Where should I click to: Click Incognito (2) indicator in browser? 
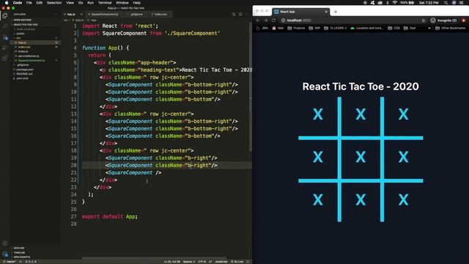[x=443, y=21]
